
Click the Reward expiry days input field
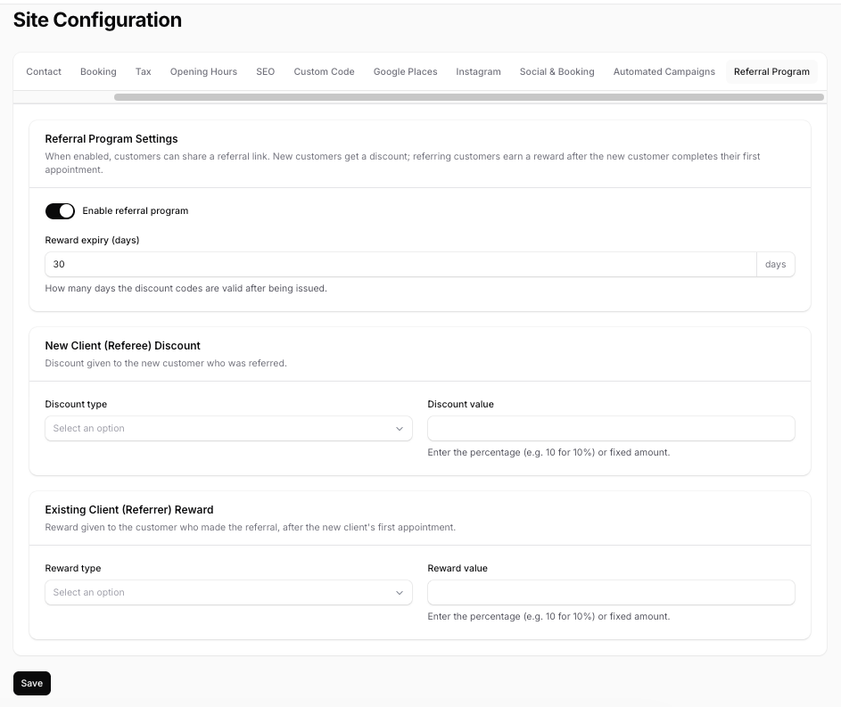(401, 264)
